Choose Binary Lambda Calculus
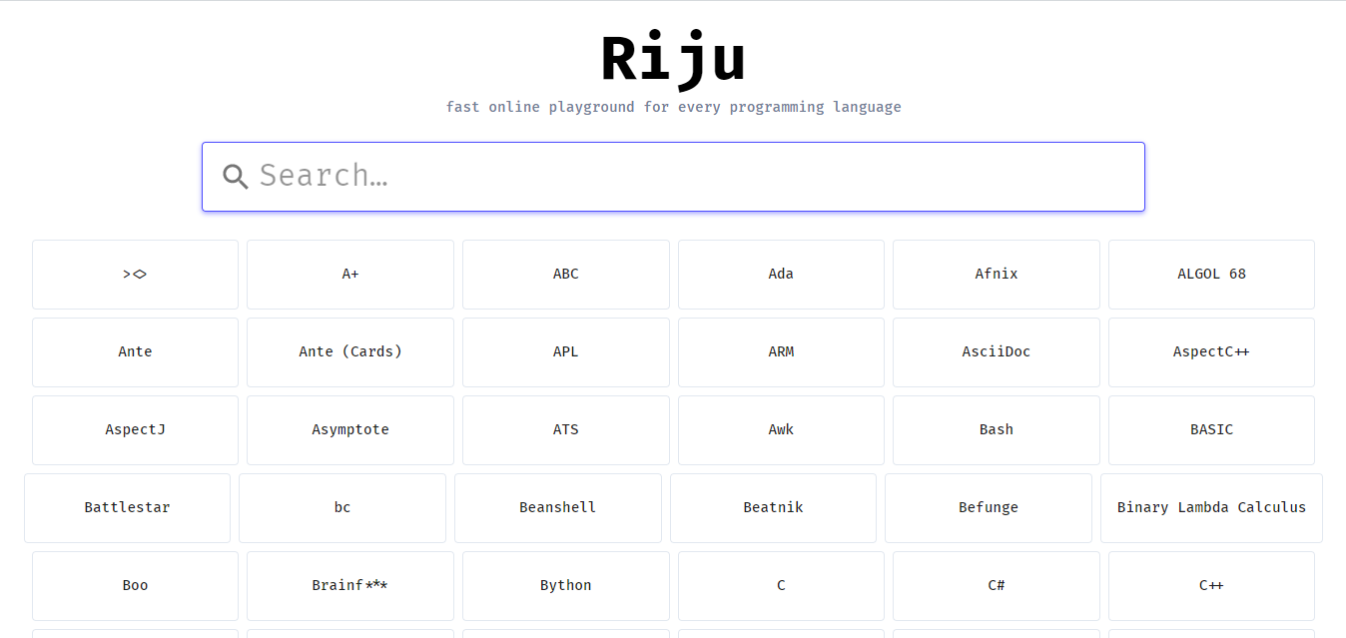 [x=1211, y=508]
